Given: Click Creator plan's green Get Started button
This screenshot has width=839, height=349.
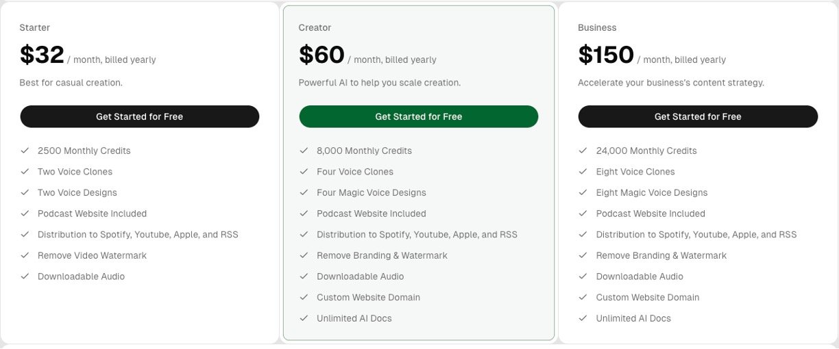Looking at the screenshot, I should tap(419, 116).
